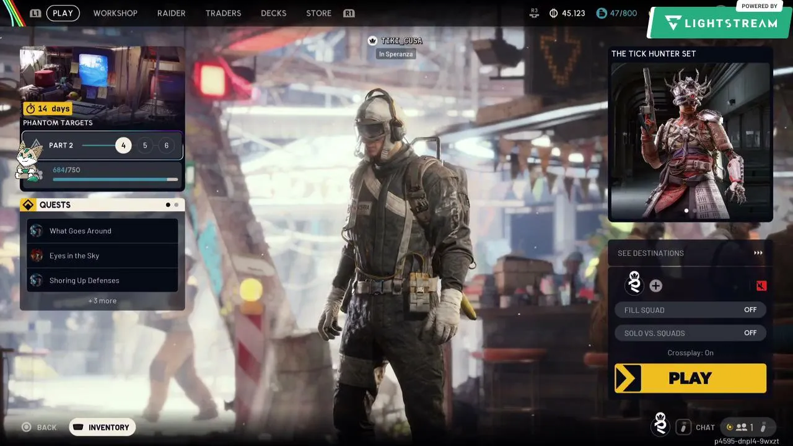The image size is (793, 446).
Task: Click the Phantom Targets title
Action: coord(58,123)
